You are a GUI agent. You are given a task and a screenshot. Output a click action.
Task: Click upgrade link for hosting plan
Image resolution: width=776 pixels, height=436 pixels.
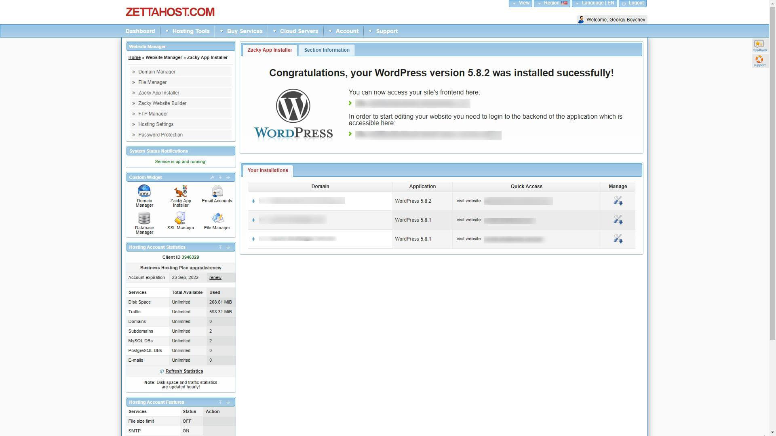(198, 268)
